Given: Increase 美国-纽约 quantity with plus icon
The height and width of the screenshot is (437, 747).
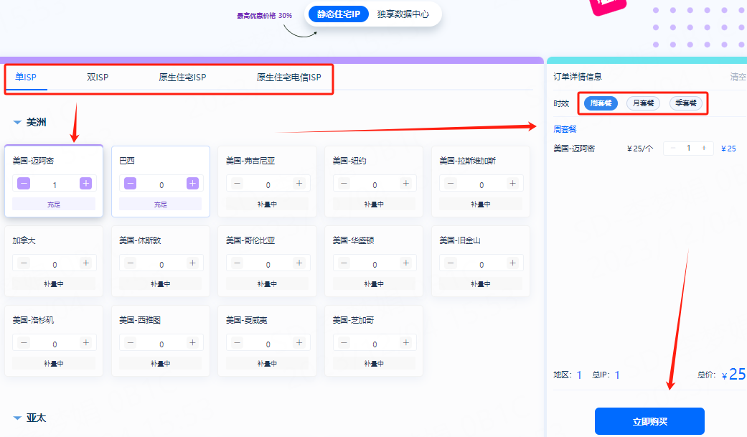Looking at the screenshot, I should click(x=405, y=184).
